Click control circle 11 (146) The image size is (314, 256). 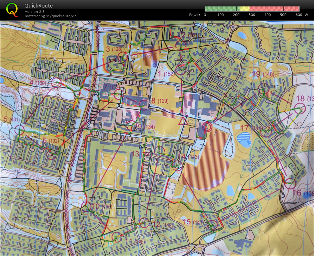coord(116,237)
